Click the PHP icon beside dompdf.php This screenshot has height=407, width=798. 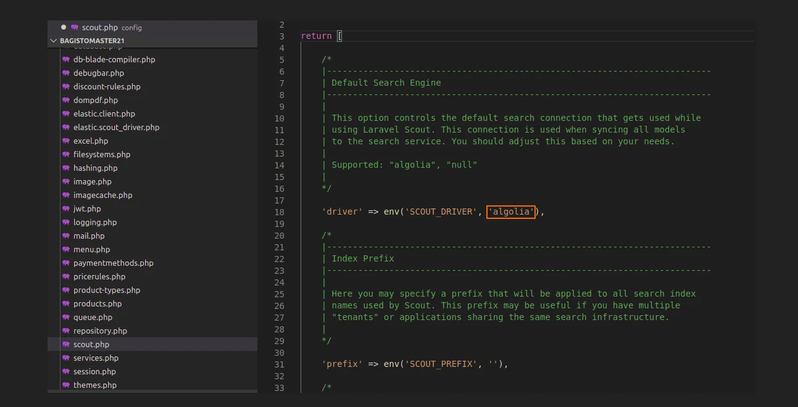point(66,100)
